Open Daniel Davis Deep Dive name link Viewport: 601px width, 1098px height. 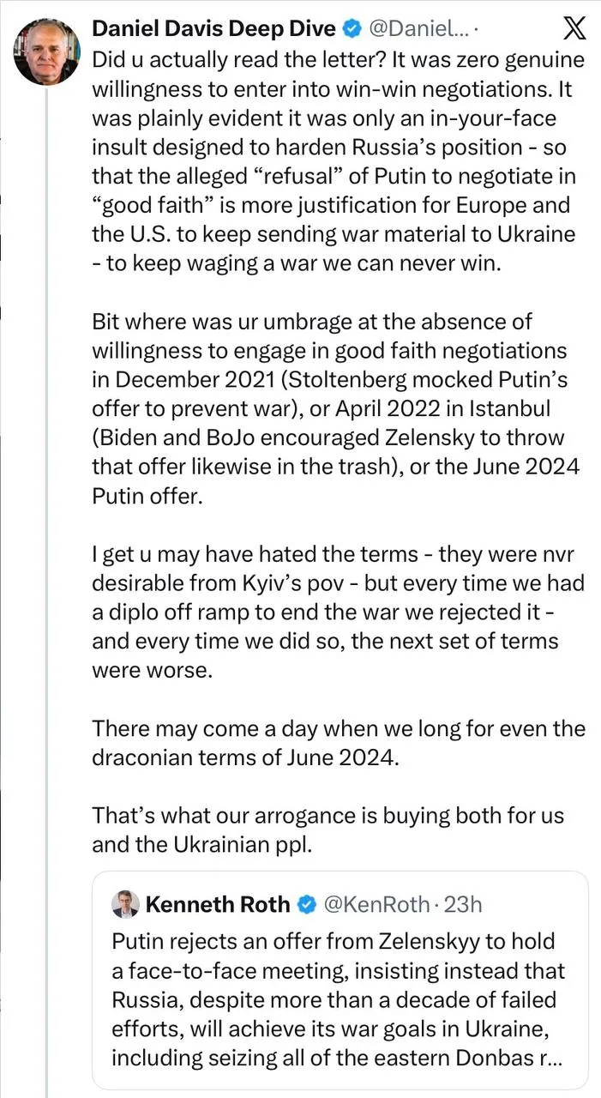213,29
